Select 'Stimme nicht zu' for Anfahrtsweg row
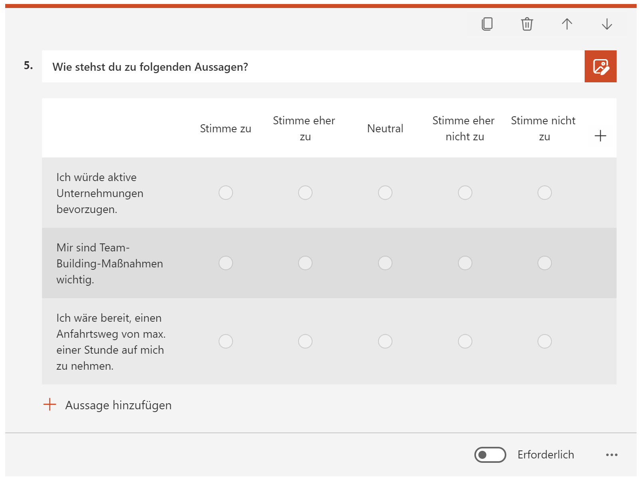641x482 pixels. [544, 341]
